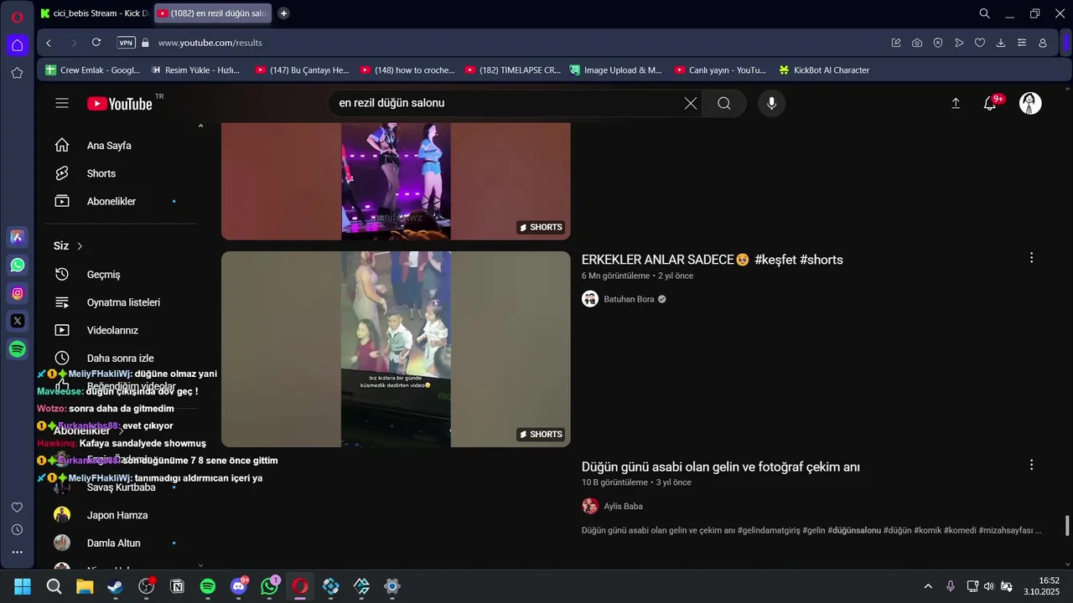
Task: Open X Twitter in Opera sidebar
Action: pos(18,321)
